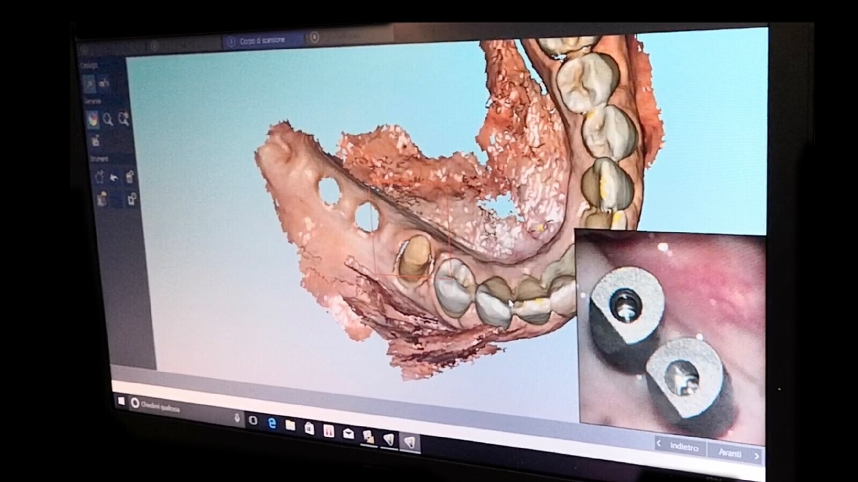Click the magnifying glass zoom tool
Screen dimensions: 858x482
(108, 119)
